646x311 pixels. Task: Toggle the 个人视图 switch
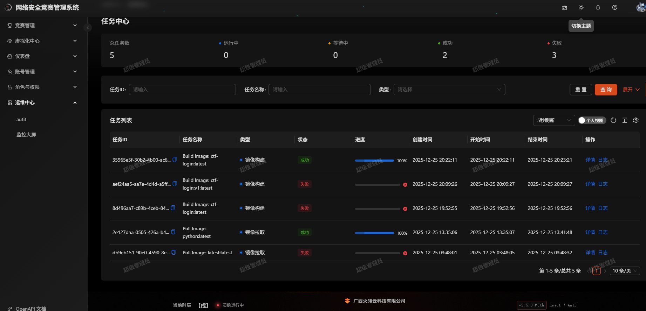[x=592, y=120]
